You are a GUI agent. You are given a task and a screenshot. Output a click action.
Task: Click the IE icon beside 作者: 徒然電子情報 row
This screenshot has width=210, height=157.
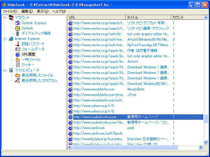71,51
